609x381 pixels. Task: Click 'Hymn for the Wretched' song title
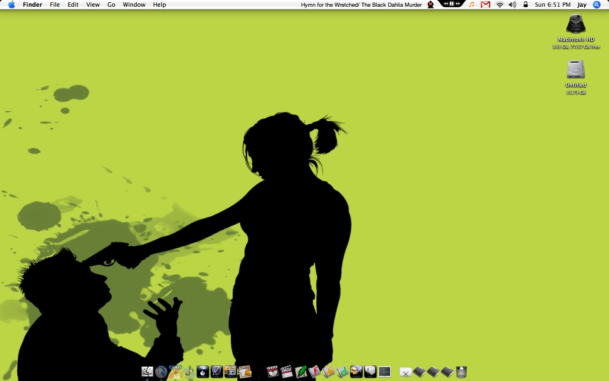[x=329, y=5]
